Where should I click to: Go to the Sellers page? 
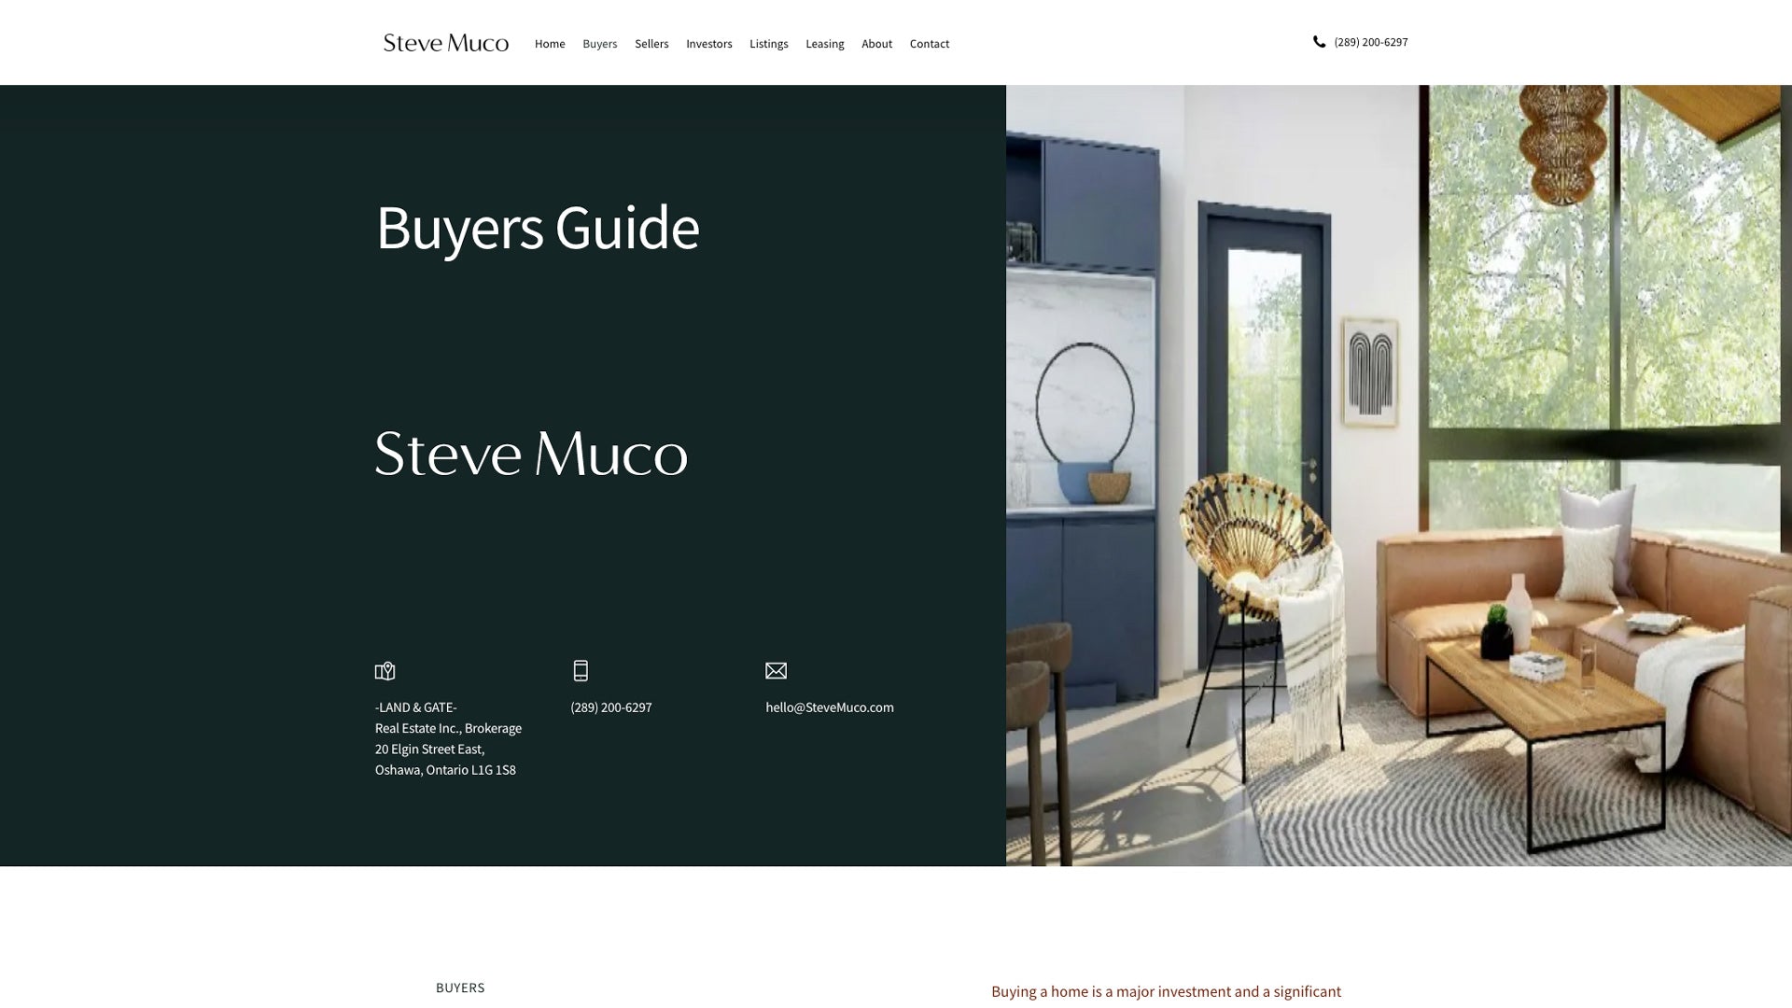click(651, 44)
